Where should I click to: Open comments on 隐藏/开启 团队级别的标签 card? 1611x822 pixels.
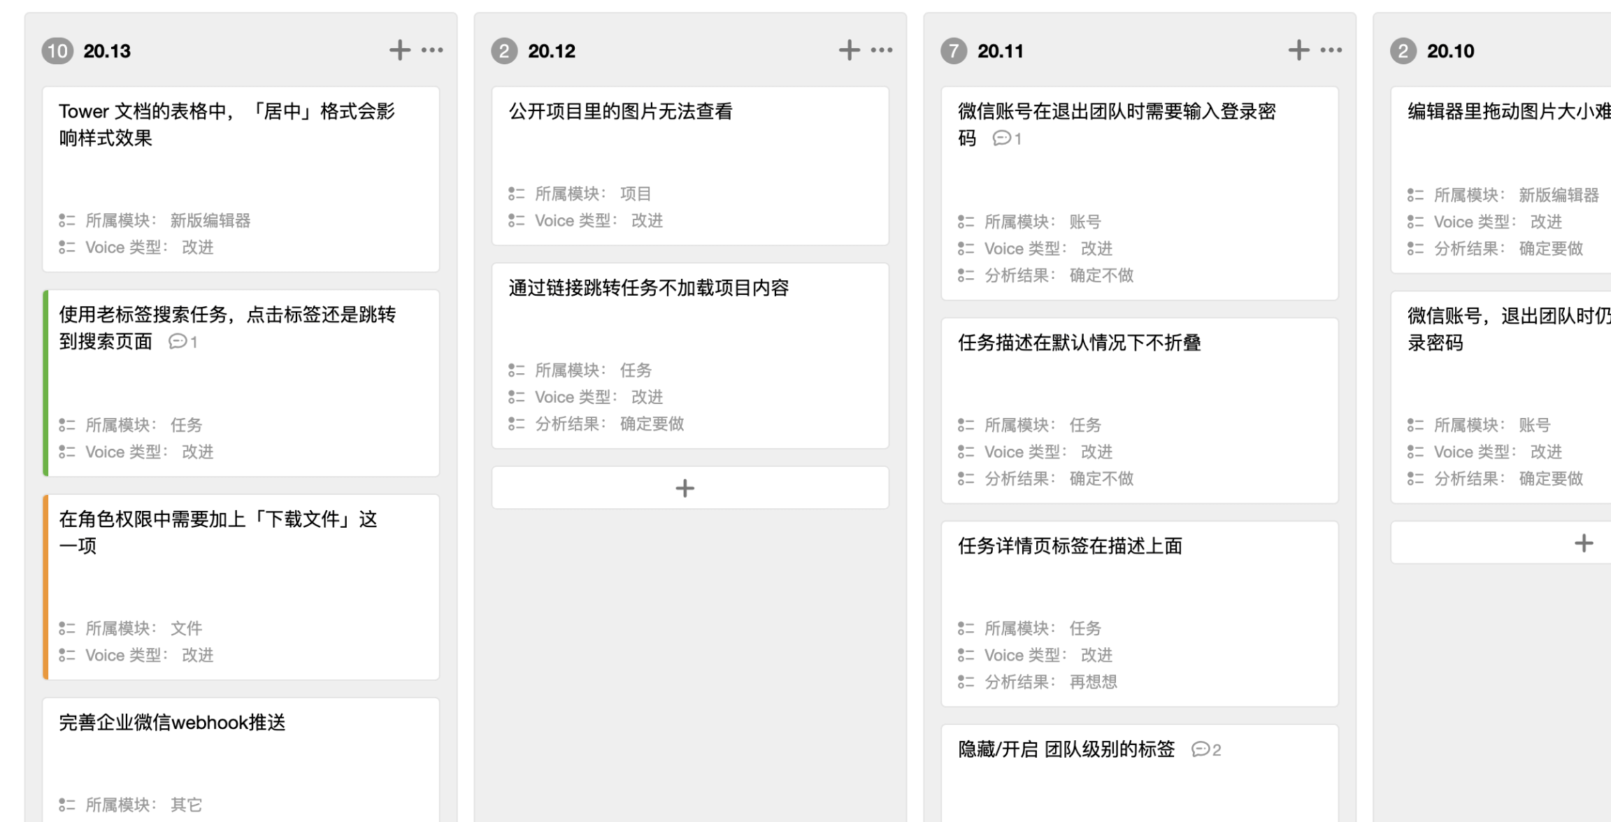click(1207, 750)
